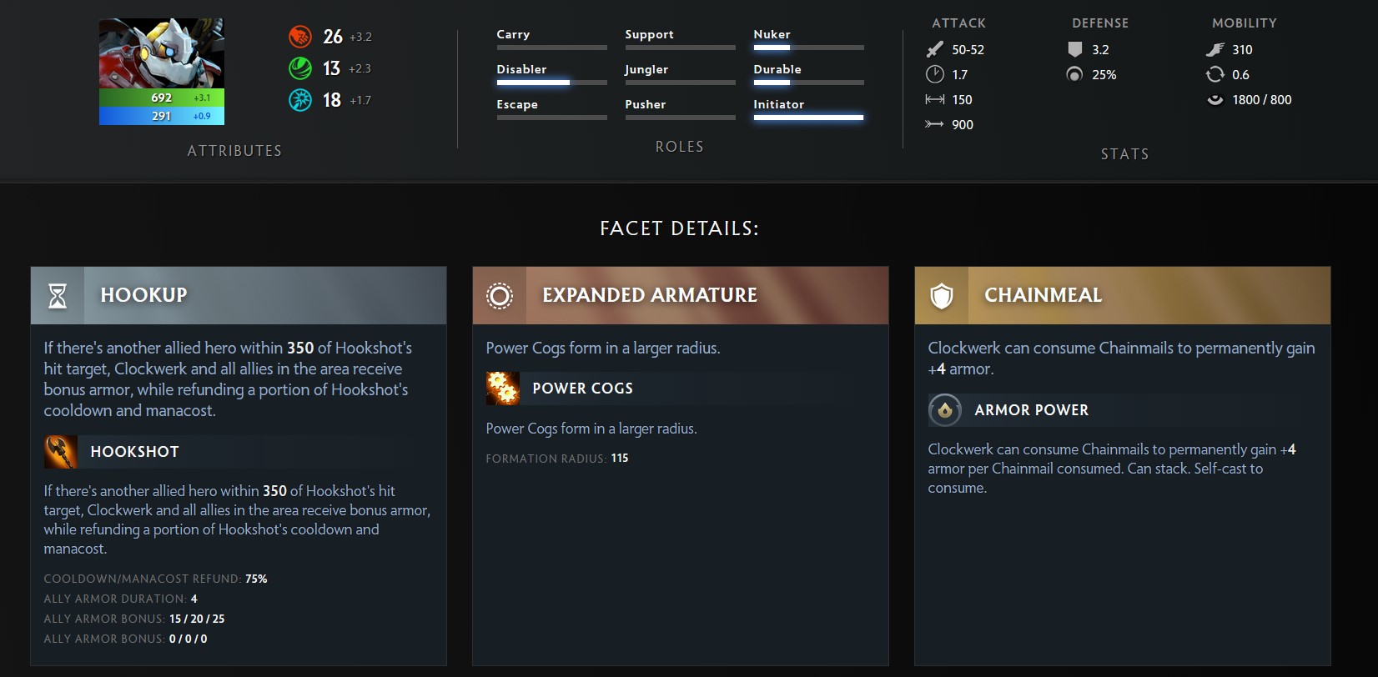Click the Expanded Armature facet ring icon

tap(500, 296)
